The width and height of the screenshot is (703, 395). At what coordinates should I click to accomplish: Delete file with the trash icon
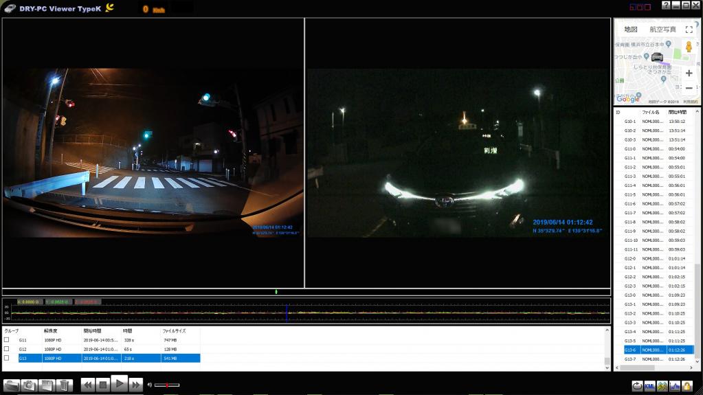pos(64,385)
